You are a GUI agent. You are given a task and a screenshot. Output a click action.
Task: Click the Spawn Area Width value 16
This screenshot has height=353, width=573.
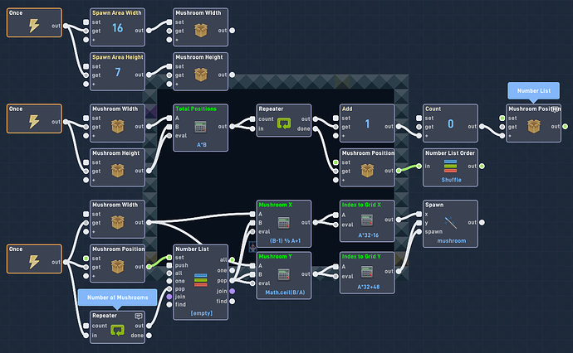coord(117,27)
